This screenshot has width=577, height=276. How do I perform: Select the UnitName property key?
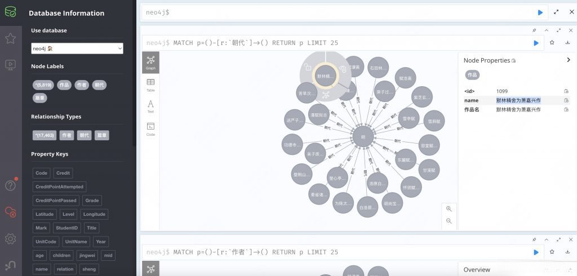click(76, 242)
